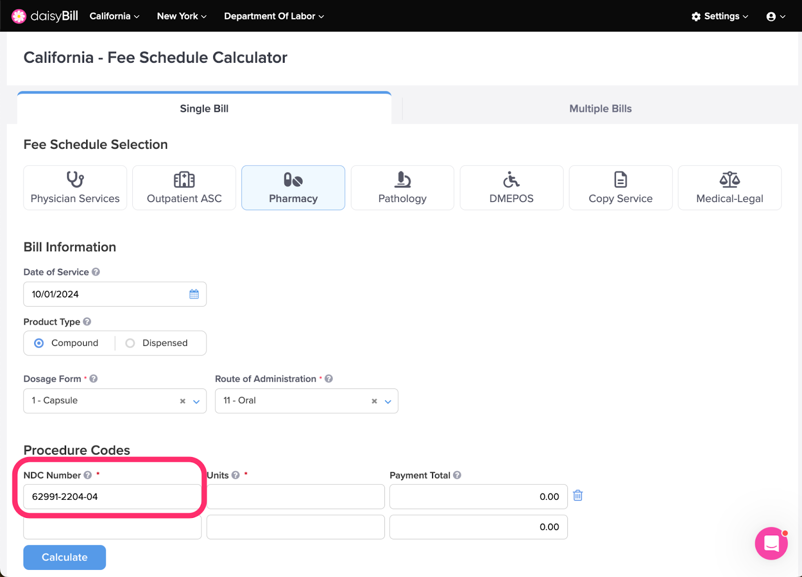Expand the Route of Administration dropdown
Image resolution: width=802 pixels, height=577 pixels.
click(388, 401)
